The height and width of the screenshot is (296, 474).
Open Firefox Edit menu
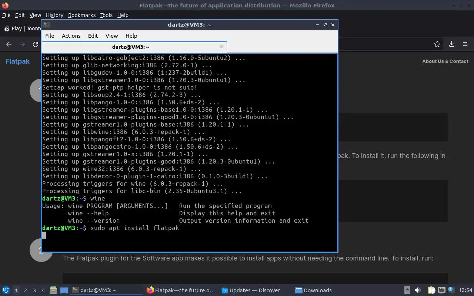(x=20, y=15)
